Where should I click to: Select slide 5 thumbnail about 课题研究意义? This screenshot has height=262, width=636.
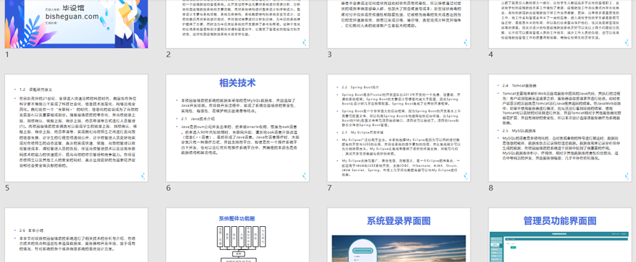[76, 127]
